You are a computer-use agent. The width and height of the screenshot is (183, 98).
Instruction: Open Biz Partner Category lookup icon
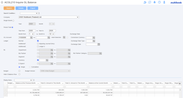(x=101, y=53)
